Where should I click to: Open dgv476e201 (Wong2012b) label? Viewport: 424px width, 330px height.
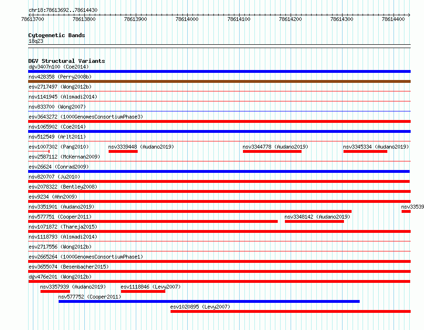click(x=60, y=277)
